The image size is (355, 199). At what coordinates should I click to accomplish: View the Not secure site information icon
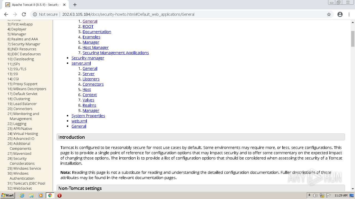click(x=35, y=14)
